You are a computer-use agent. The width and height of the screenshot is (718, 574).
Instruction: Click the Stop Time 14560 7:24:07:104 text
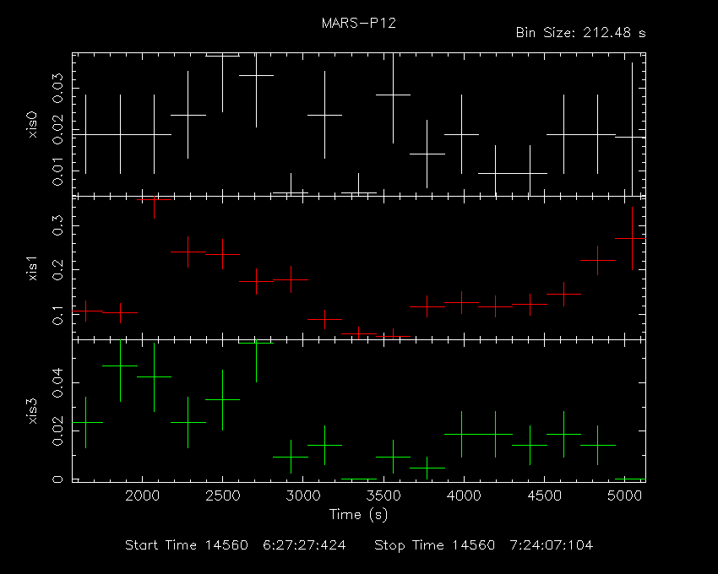coord(483,545)
